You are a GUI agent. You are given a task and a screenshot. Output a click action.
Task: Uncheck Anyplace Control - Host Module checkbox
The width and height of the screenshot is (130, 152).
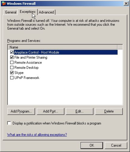pyautogui.click(x=12, y=52)
